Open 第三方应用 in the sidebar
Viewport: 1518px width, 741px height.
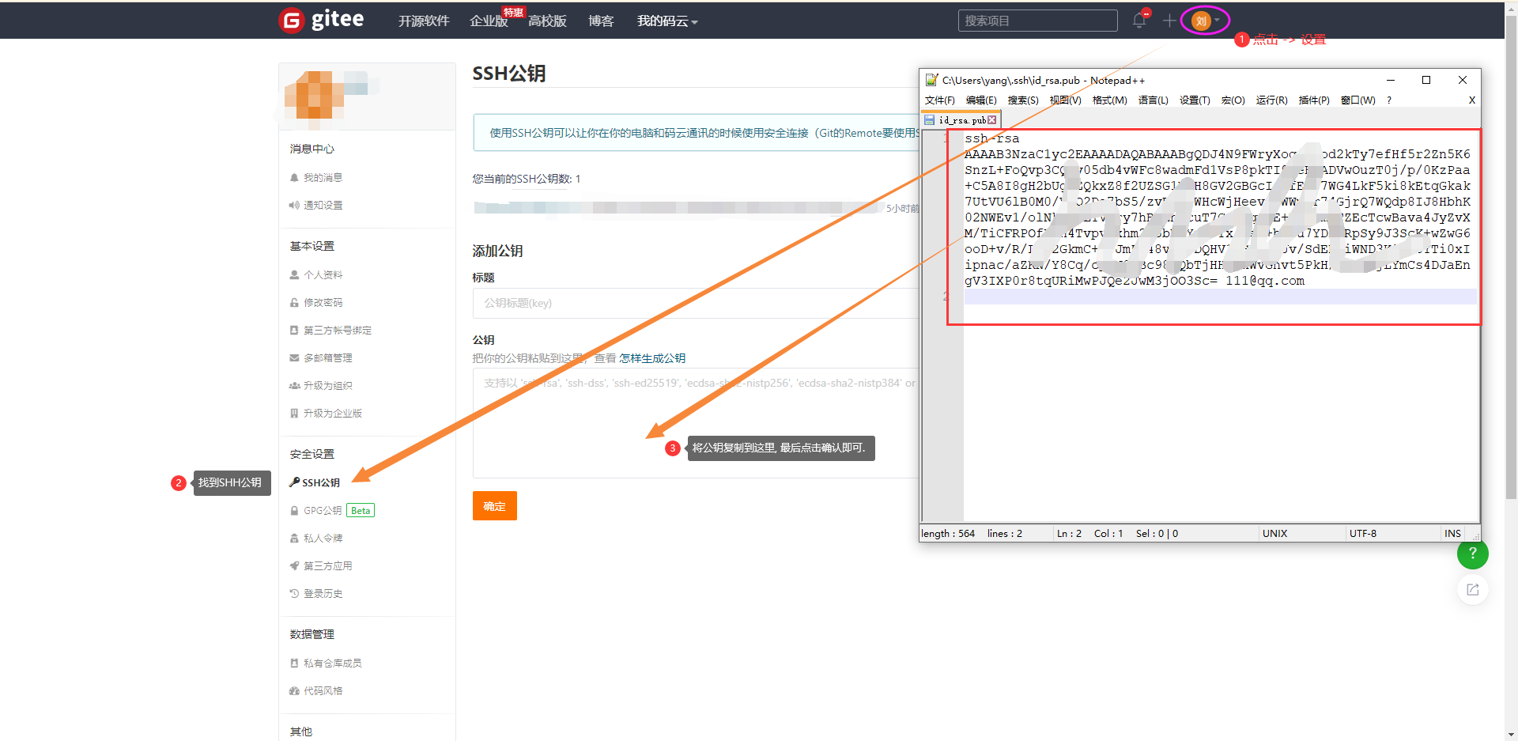tap(321, 566)
